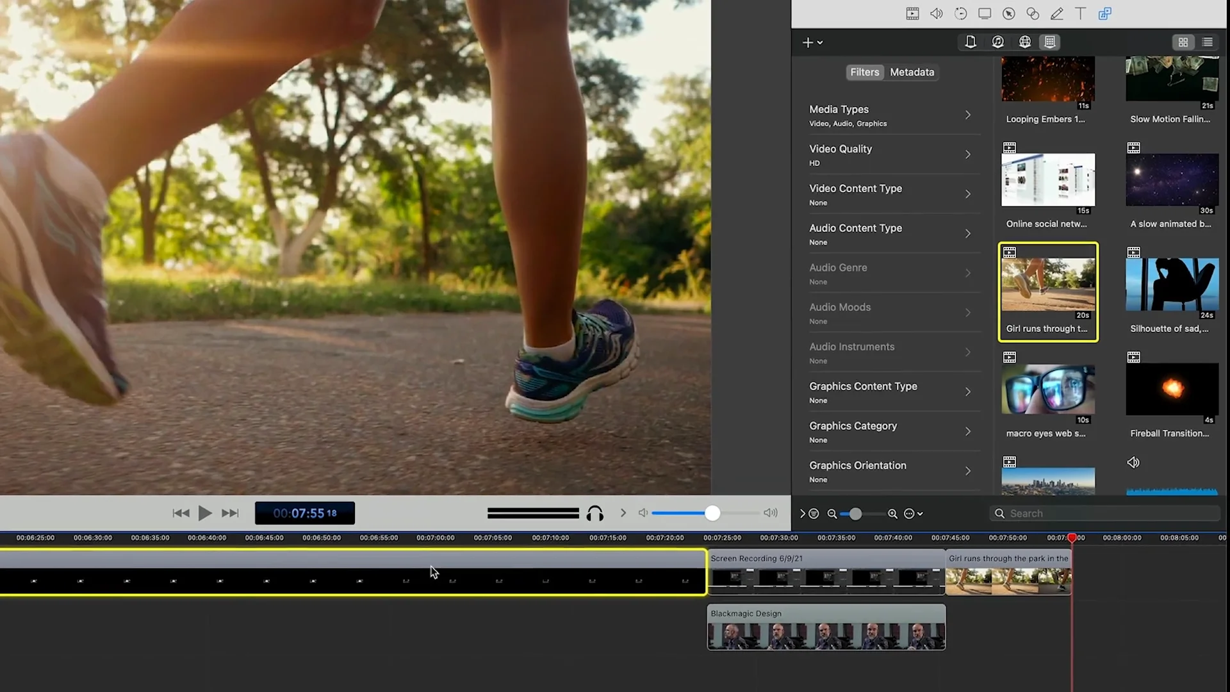Toggle the Filters tab in media panel

tap(864, 72)
